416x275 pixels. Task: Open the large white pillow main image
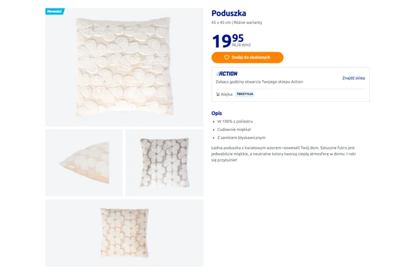(x=124, y=67)
